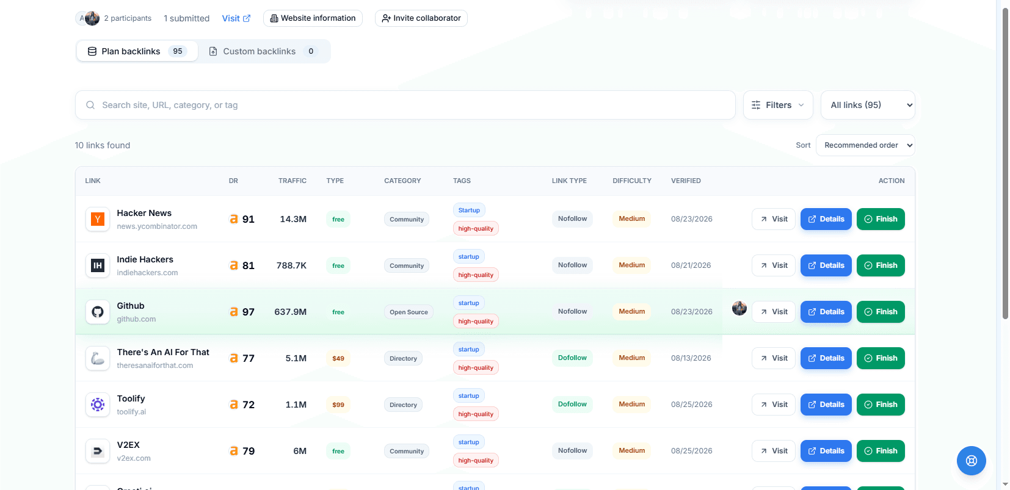
Task: Click the Toolify site logo icon
Action: click(x=98, y=405)
